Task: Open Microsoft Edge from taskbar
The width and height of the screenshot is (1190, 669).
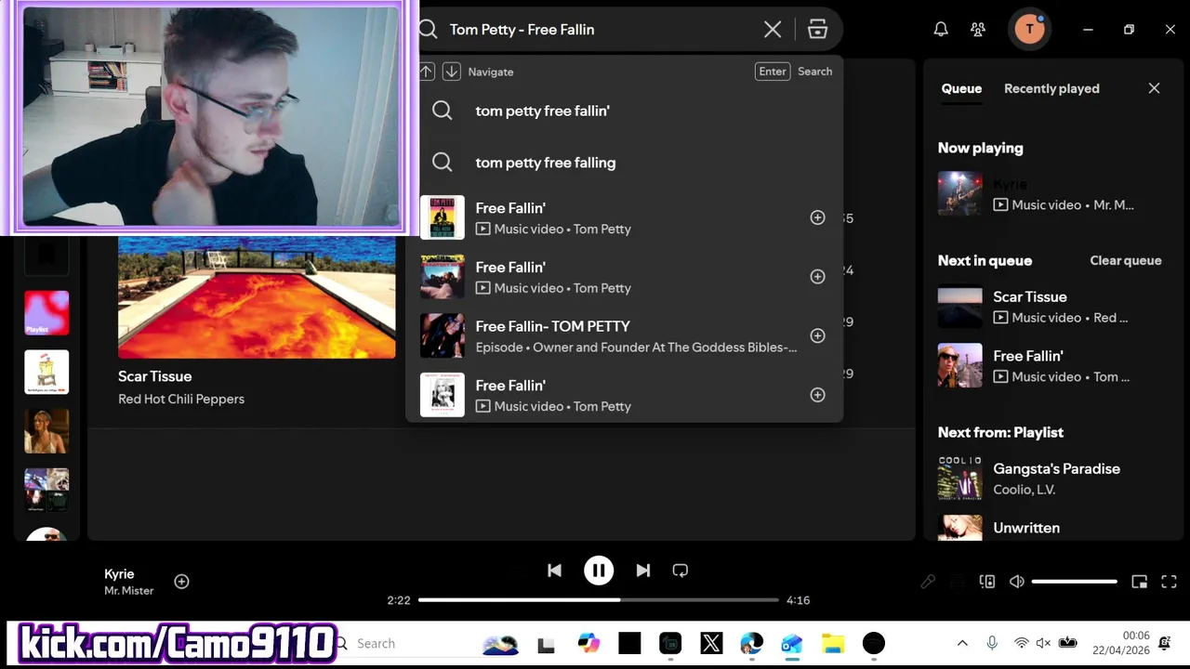Action: (751, 643)
